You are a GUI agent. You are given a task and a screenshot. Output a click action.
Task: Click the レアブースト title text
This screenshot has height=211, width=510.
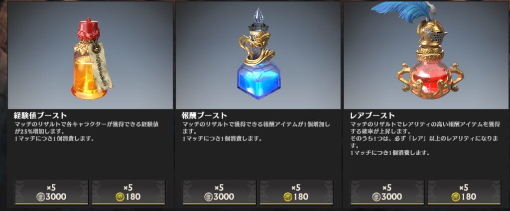click(x=373, y=115)
